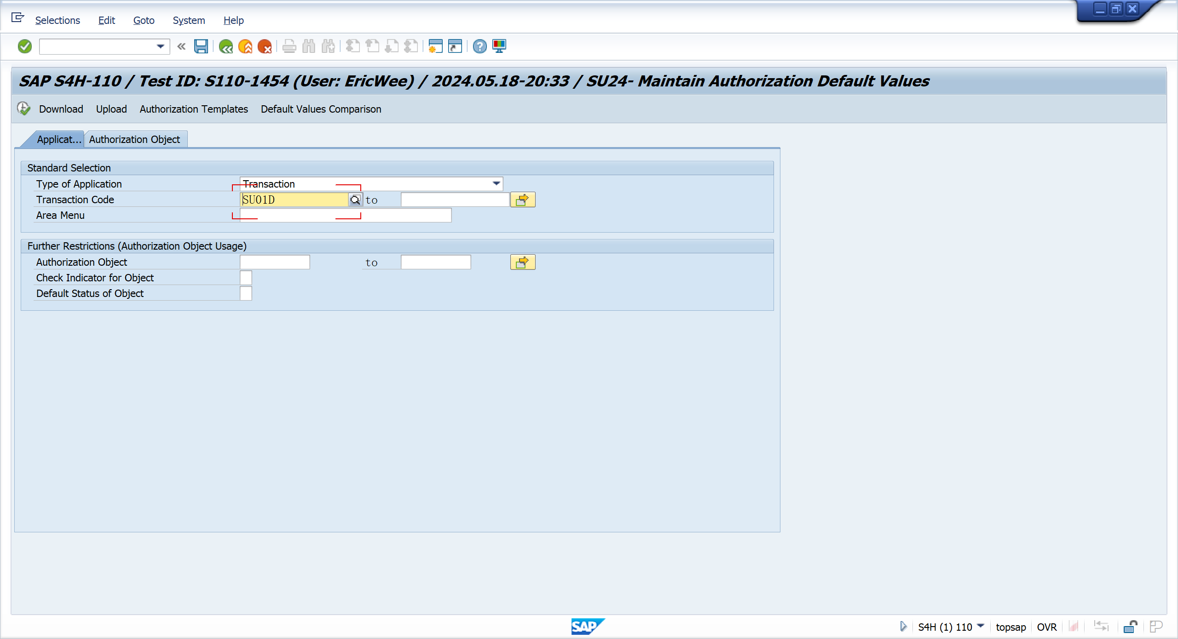Expand the Type of Application dropdown
This screenshot has height=639, width=1178.
(x=496, y=184)
